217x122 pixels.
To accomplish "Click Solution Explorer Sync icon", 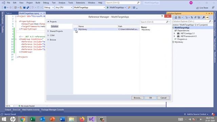I will tap(192, 17).
